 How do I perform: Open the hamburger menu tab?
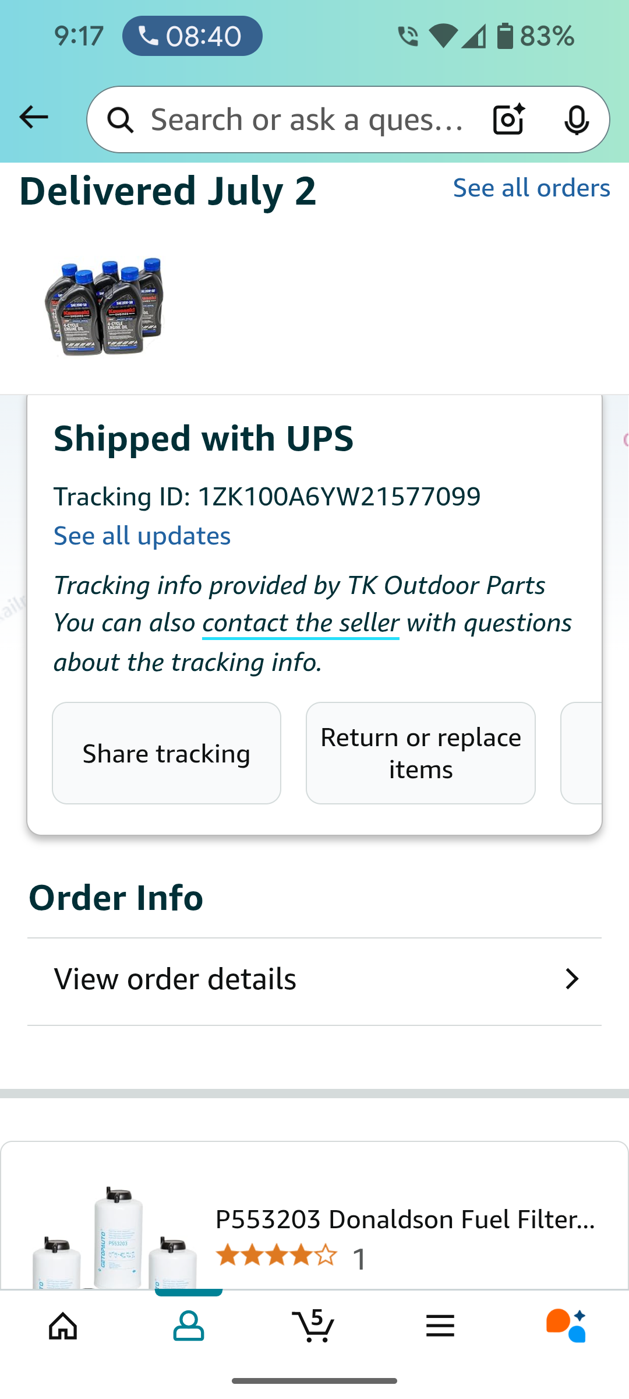(x=440, y=1326)
